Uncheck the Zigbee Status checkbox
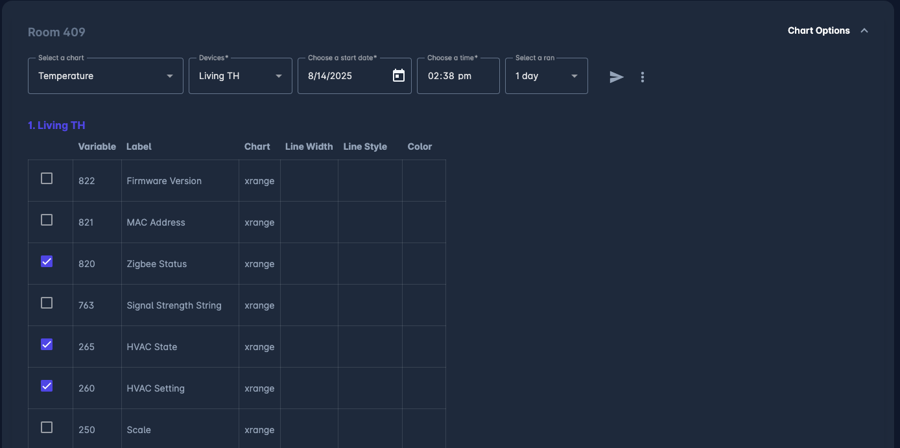 (x=47, y=261)
